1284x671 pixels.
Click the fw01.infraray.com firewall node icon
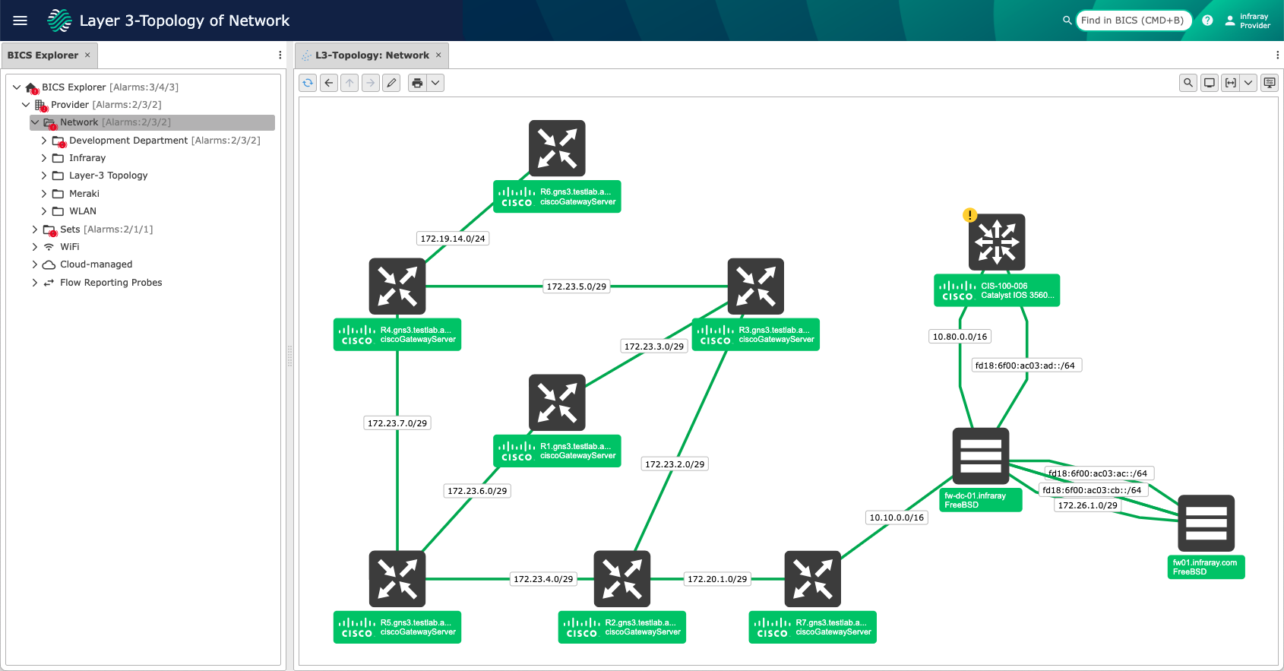click(1207, 524)
